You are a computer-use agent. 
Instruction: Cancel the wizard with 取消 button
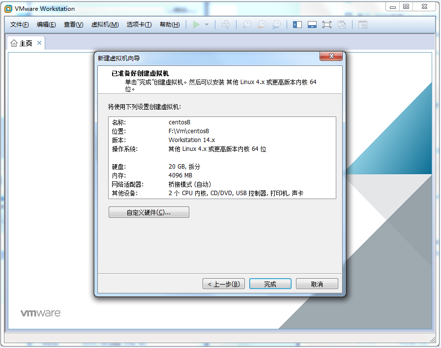(317, 284)
